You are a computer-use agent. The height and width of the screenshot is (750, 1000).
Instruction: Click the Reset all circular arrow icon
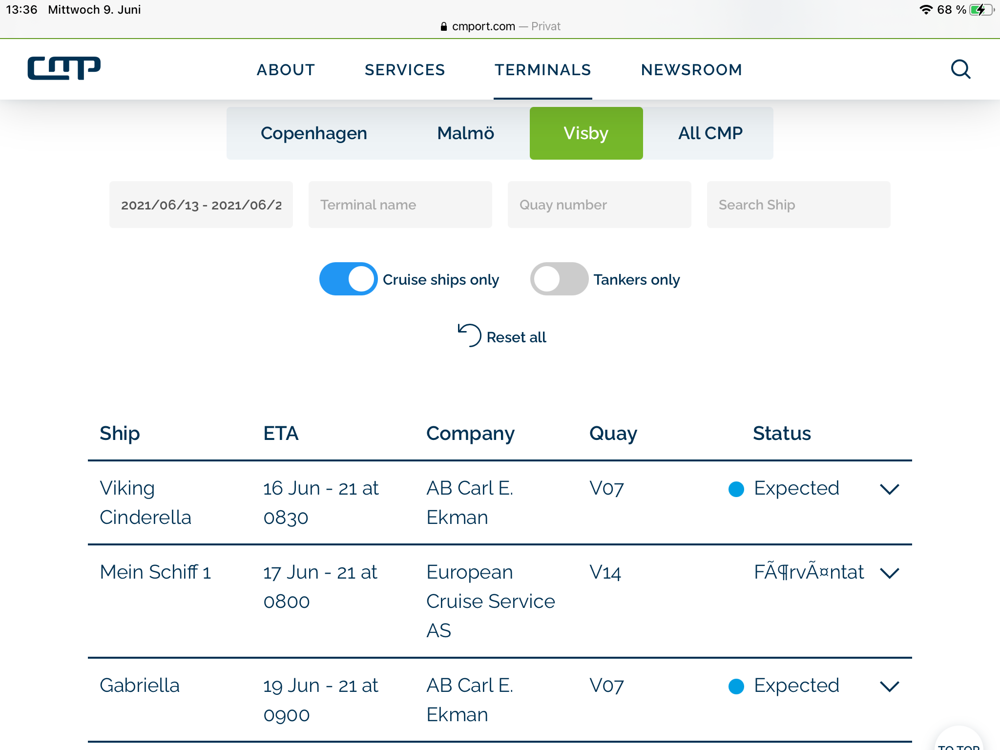click(x=469, y=335)
